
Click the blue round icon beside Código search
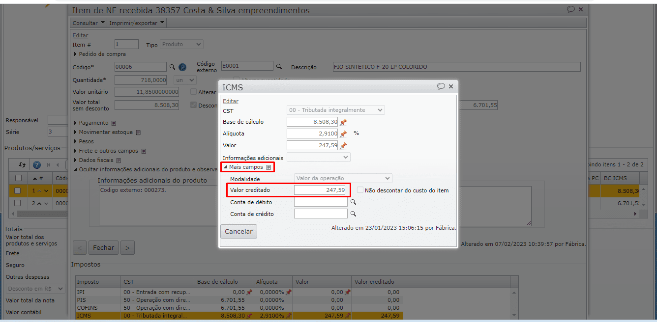[182, 67]
